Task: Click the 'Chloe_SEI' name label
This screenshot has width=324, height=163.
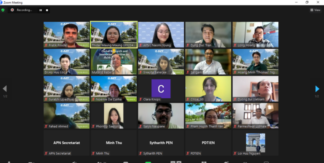Action: (x=197, y=100)
